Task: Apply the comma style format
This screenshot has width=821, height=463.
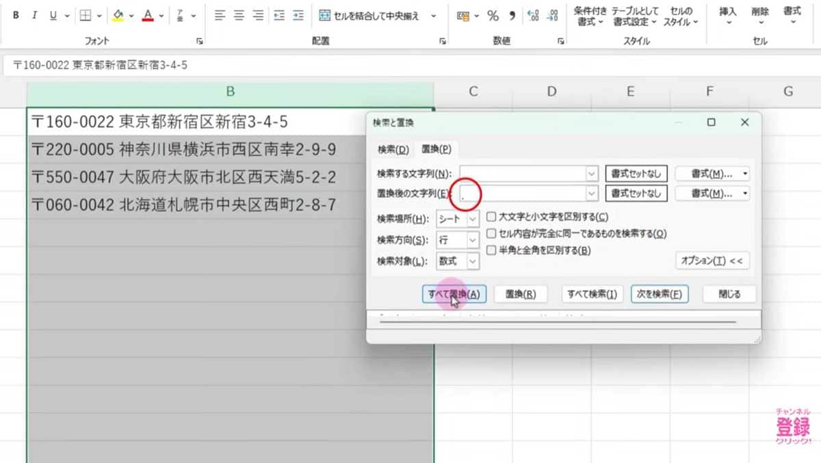Action: click(512, 14)
